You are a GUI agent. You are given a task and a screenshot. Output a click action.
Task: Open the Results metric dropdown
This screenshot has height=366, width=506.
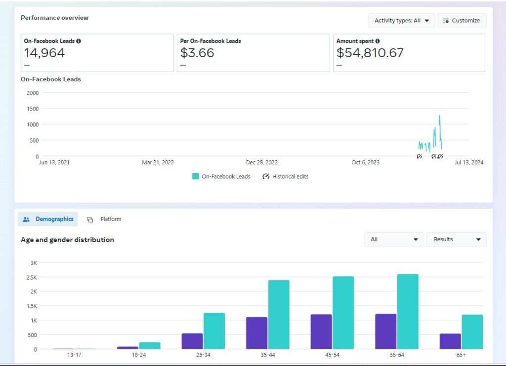click(456, 239)
